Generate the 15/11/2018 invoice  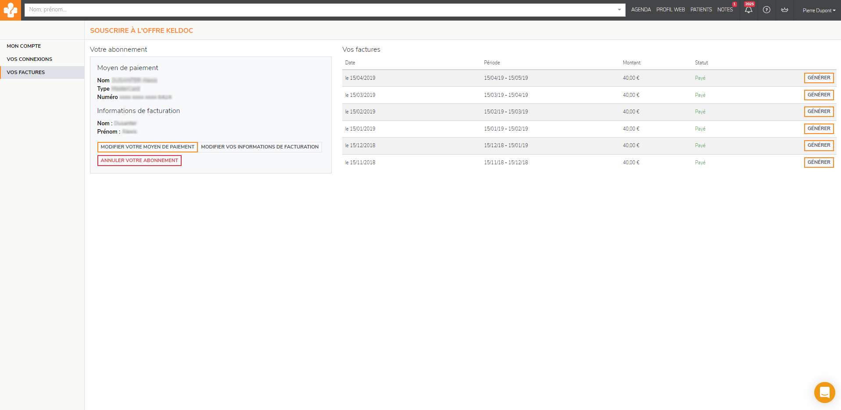[x=819, y=163]
